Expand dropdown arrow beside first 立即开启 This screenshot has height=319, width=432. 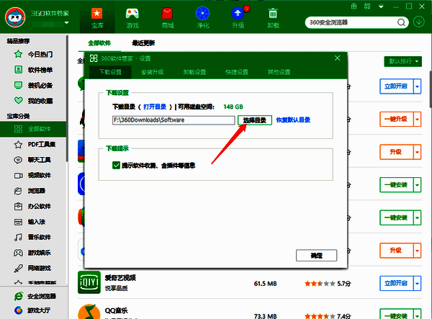click(418, 86)
